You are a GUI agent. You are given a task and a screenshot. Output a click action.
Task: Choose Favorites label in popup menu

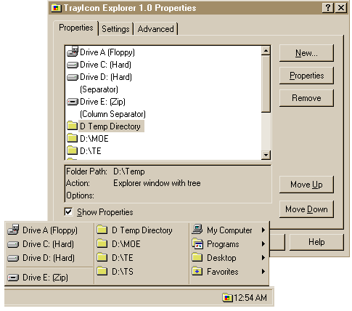coord(223,272)
